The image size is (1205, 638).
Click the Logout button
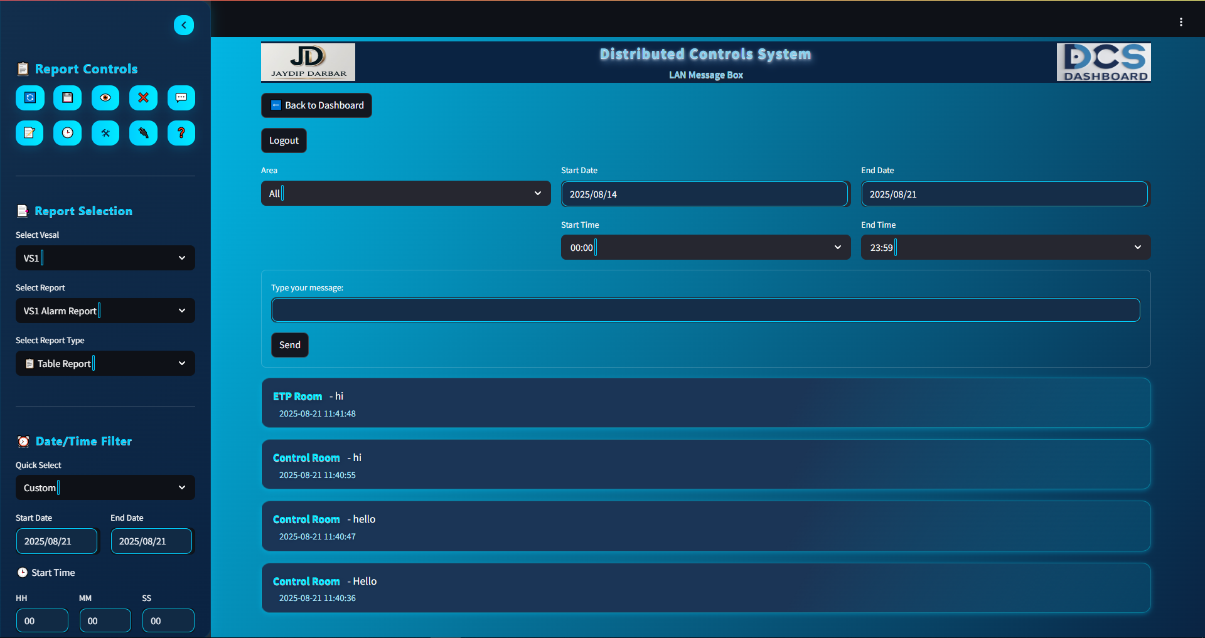pyautogui.click(x=284, y=141)
